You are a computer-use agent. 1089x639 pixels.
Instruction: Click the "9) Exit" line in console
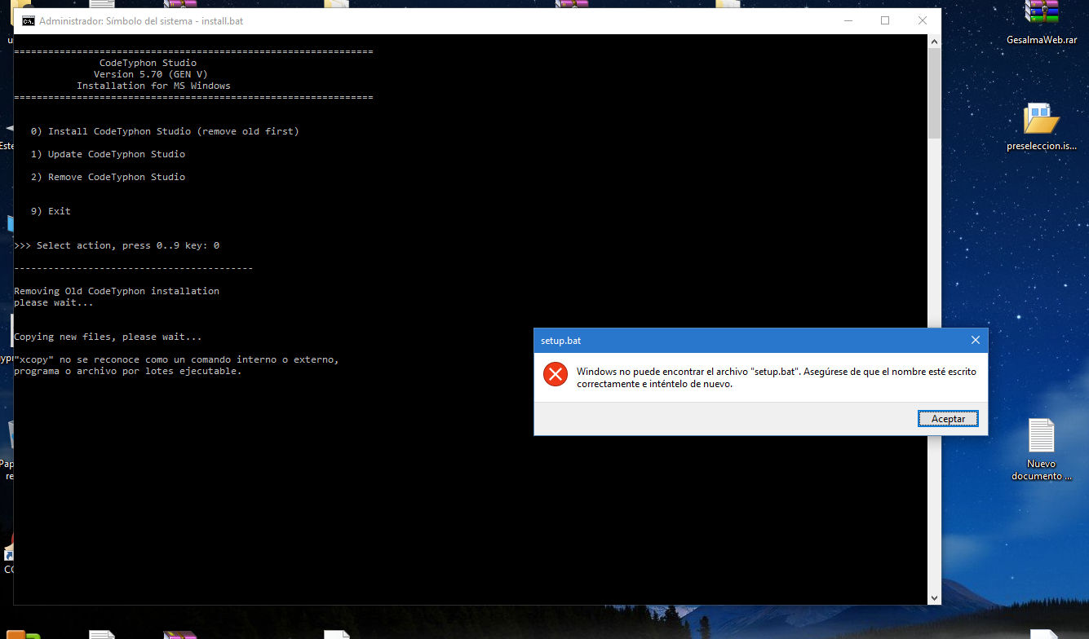pyautogui.click(x=51, y=211)
